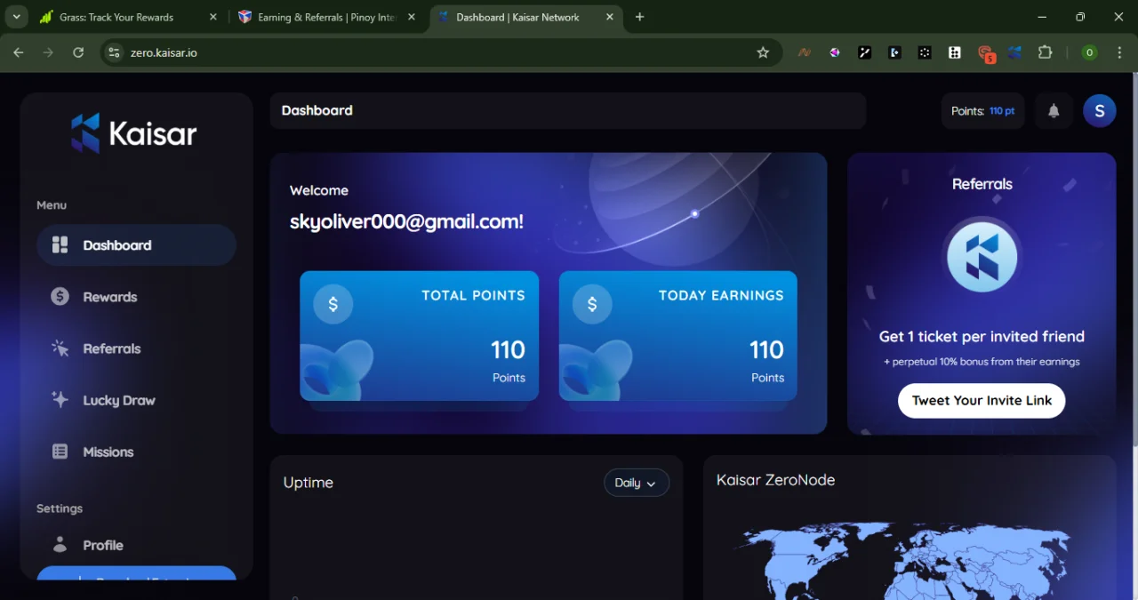
Task: Click the Profile person icon
Action: (x=60, y=544)
